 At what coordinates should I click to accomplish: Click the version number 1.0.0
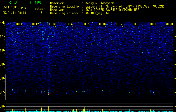coord(38,2)
